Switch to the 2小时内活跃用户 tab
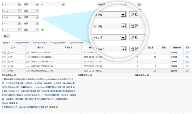Image resolution: width=192 pixels, height=114 pixels. pyautogui.click(x=40, y=42)
